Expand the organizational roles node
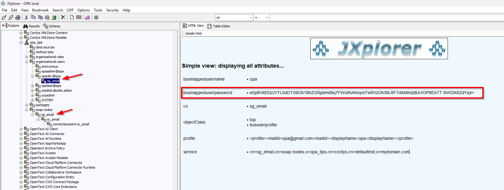 click(x=27, y=57)
